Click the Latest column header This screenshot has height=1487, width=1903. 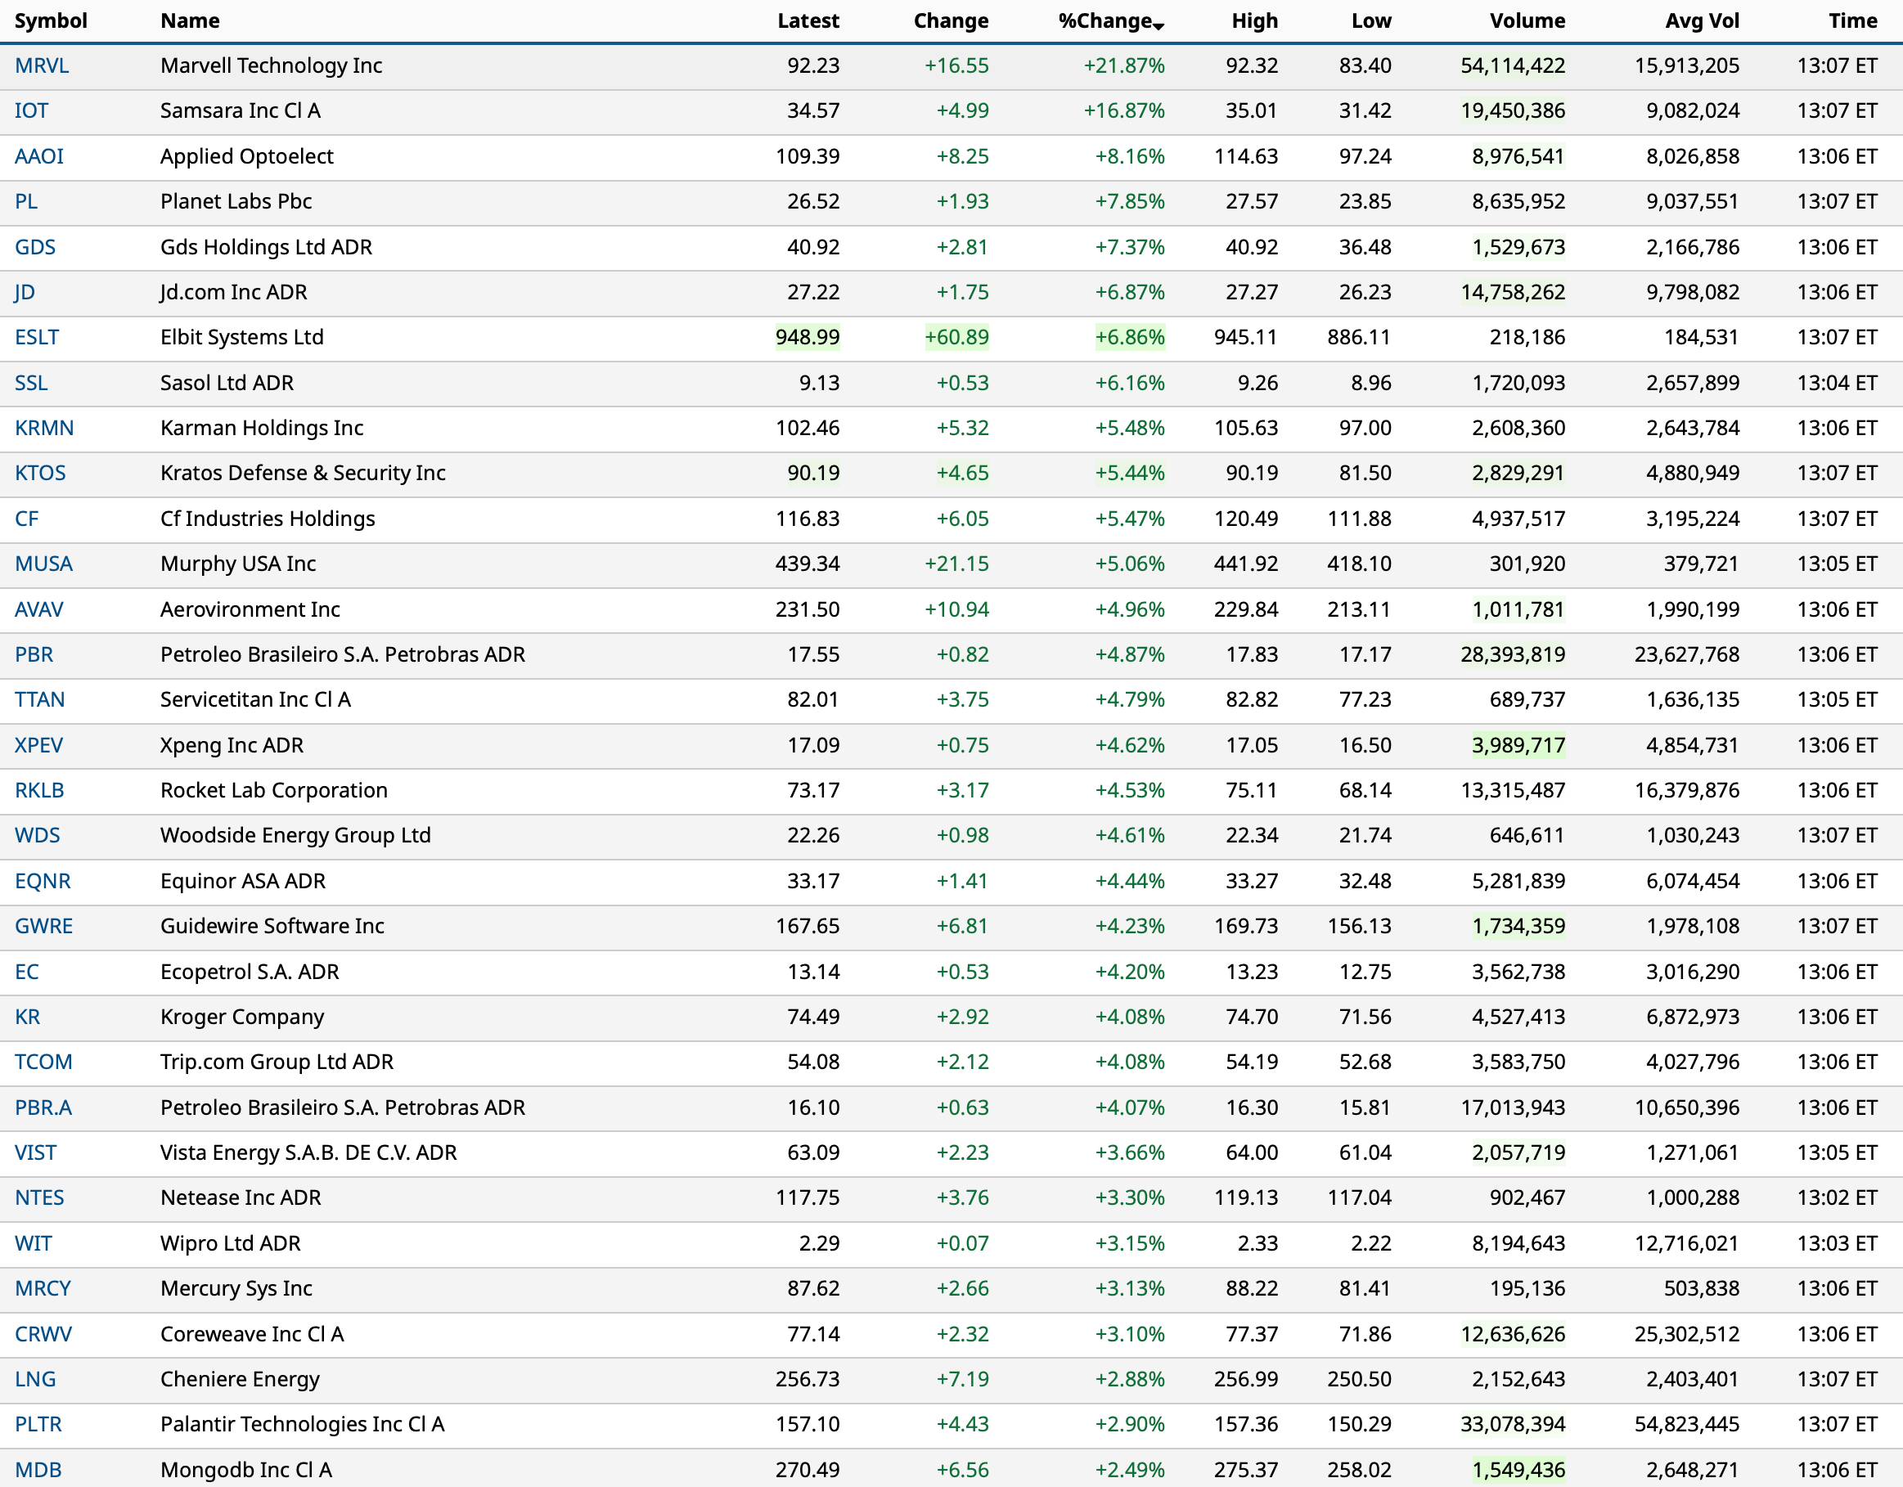[x=808, y=21]
